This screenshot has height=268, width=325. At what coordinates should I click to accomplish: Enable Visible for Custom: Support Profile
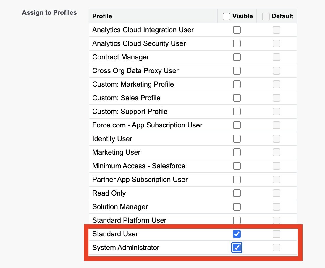237,112
